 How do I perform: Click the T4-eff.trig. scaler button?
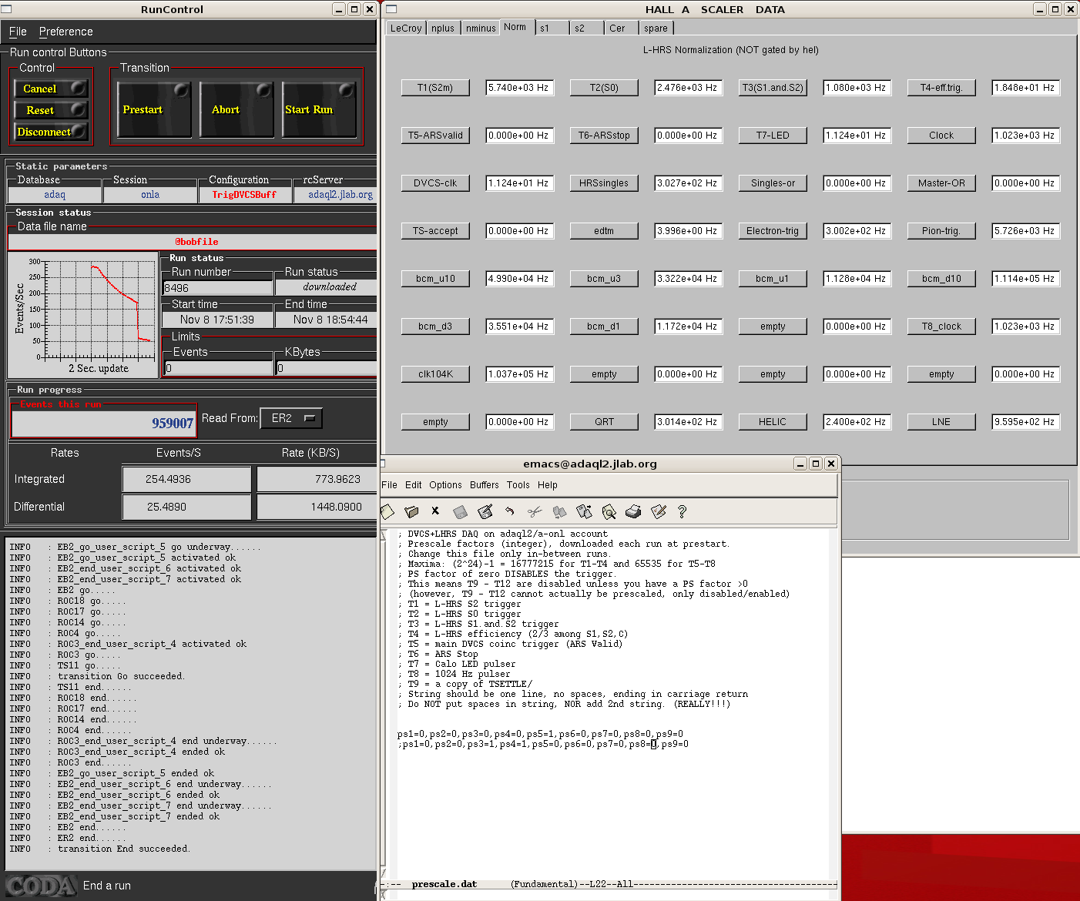tap(941, 88)
